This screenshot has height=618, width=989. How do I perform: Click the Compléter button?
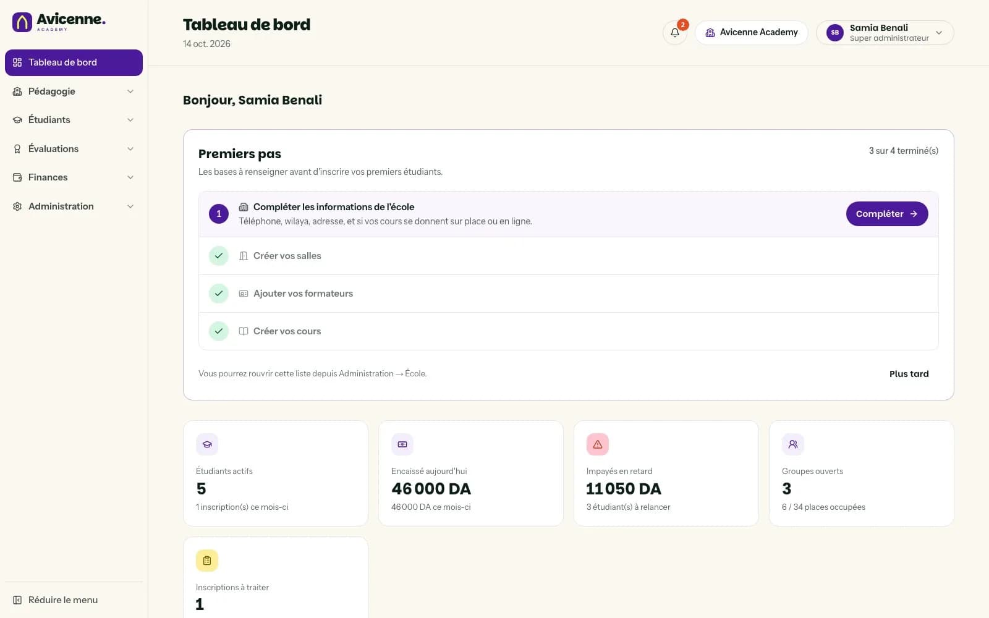tap(887, 214)
